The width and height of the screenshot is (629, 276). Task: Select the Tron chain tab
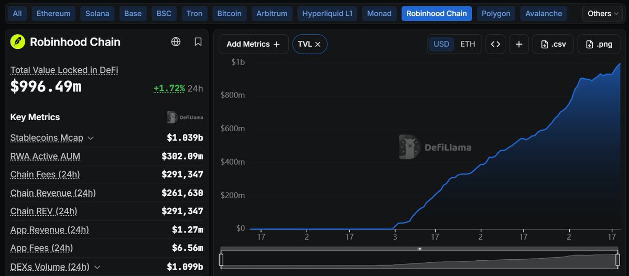[x=194, y=14]
